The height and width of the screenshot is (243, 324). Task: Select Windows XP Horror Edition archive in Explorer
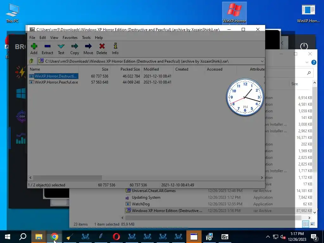pos(167,210)
